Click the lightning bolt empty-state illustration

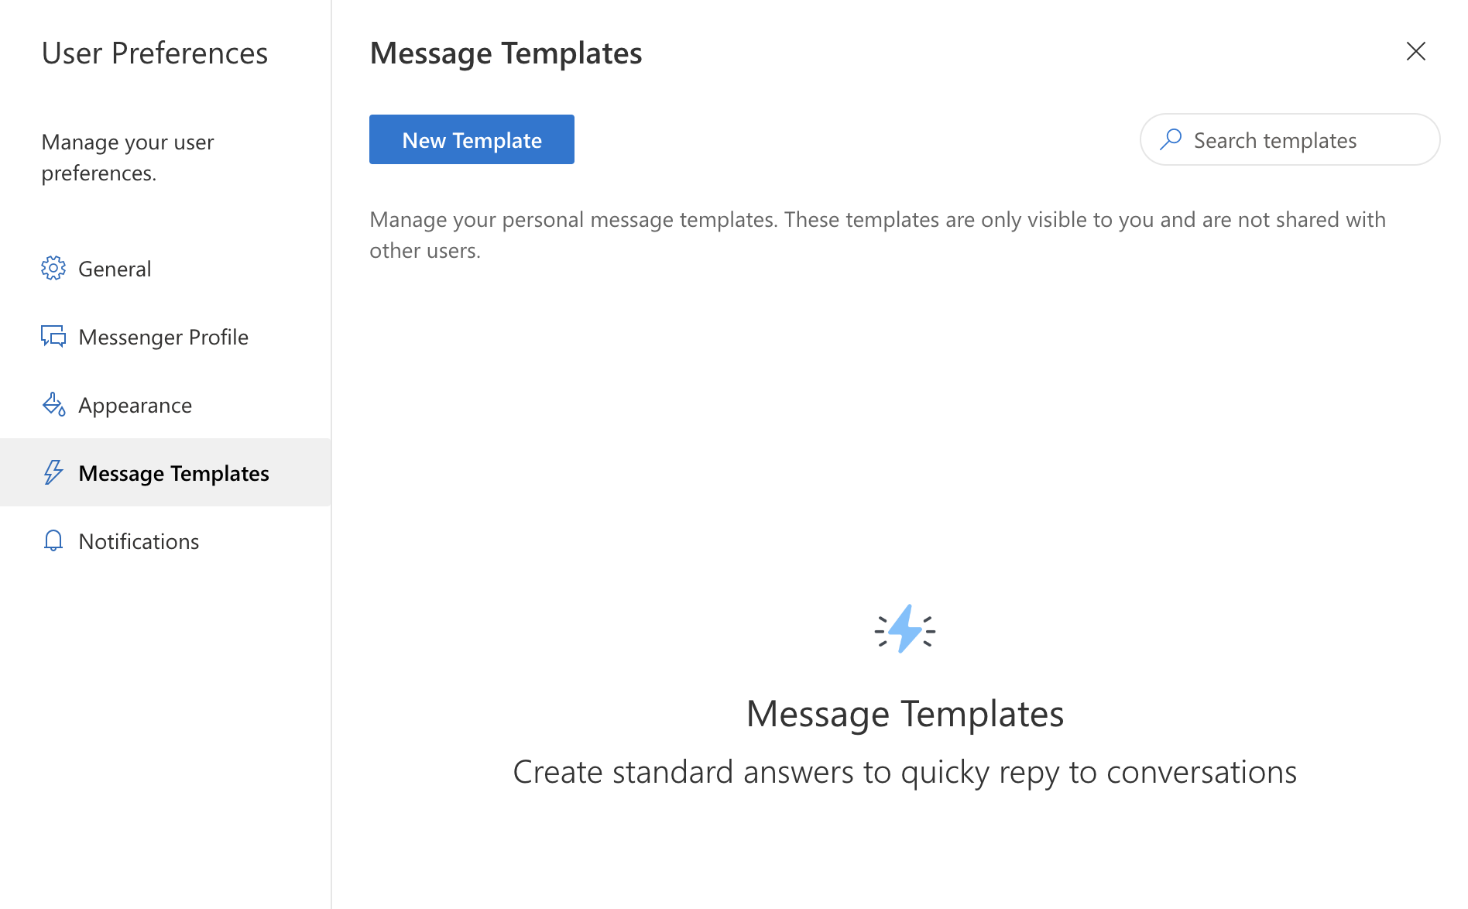point(904,629)
